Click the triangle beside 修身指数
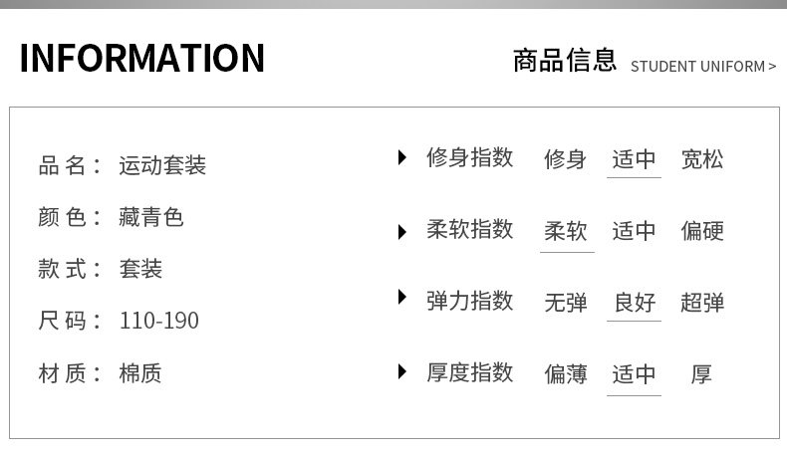This screenshot has height=457, width=787. pyautogui.click(x=402, y=157)
